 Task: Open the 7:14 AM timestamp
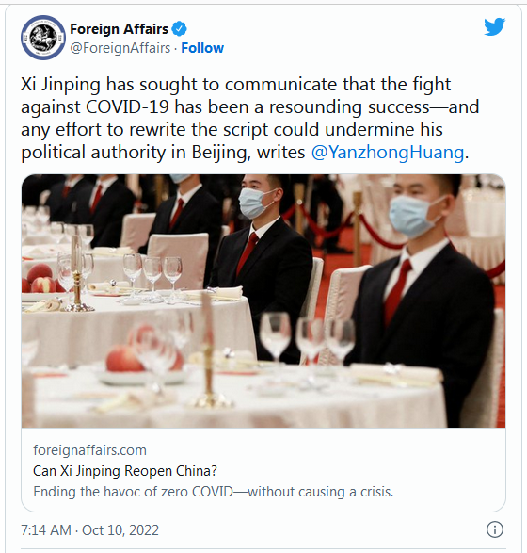(x=46, y=530)
